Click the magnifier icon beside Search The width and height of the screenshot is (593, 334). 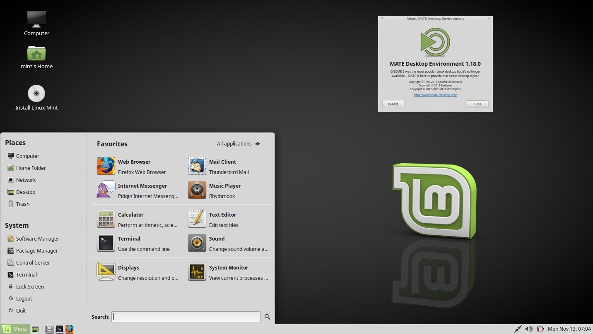pyautogui.click(x=268, y=317)
